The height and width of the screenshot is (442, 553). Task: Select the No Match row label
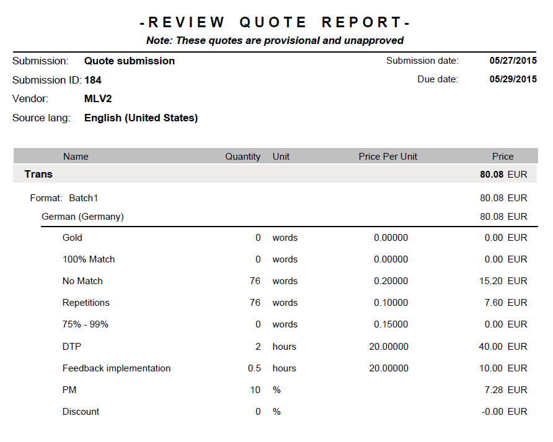82,281
